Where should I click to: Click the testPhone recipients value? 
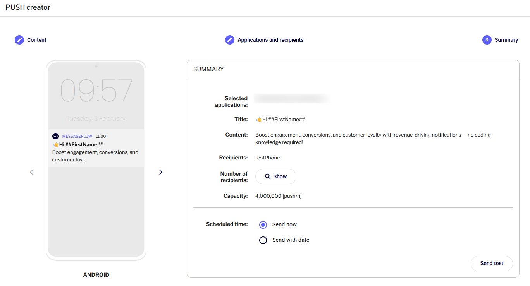pos(267,158)
